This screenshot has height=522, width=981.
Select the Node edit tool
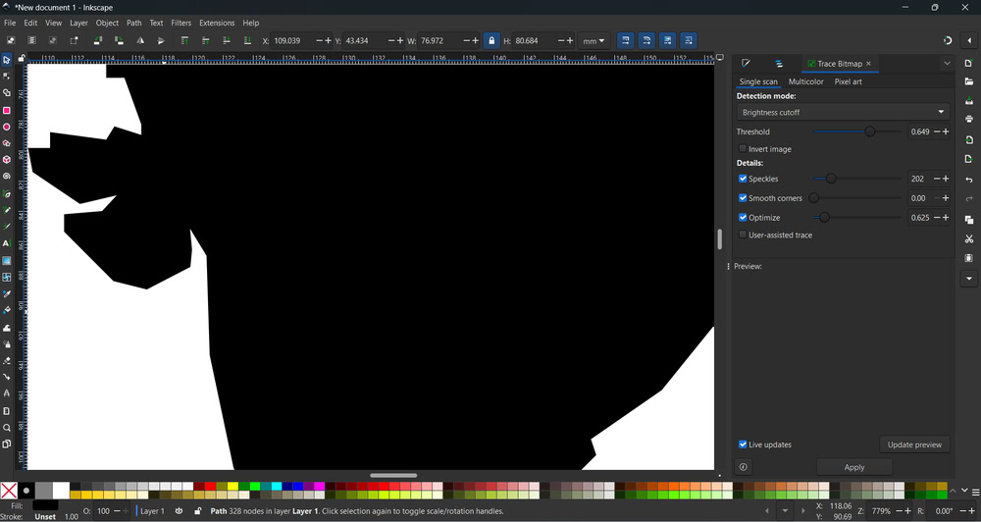[6, 77]
